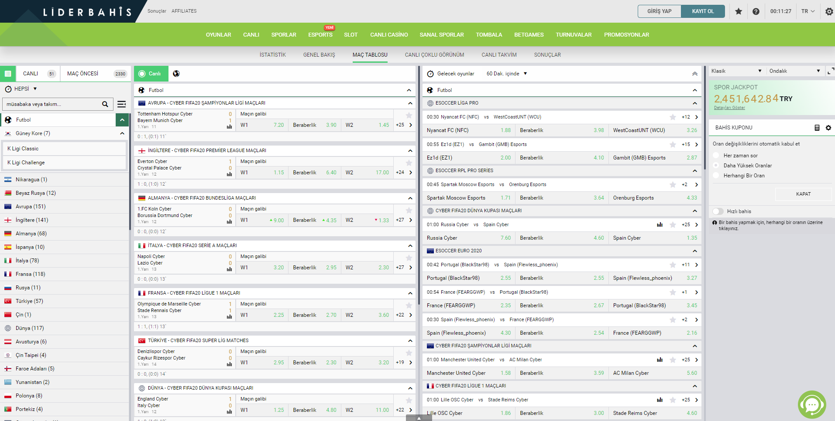This screenshot has height=421, width=835.
Task: Open statistics icon for Tottenham Hotspur Cyber match
Action: [x=229, y=127]
